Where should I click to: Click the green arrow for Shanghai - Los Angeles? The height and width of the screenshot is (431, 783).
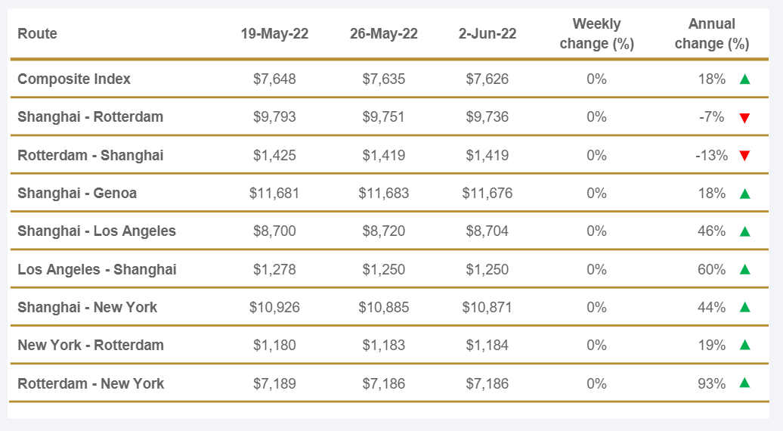point(744,231)
